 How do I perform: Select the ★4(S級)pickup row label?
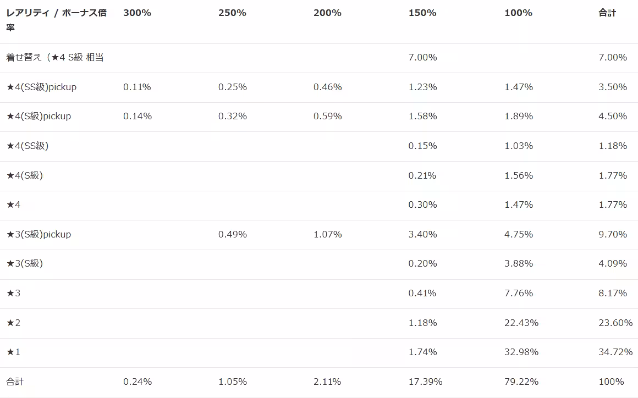pyautogui.click(x=38, y=116)
